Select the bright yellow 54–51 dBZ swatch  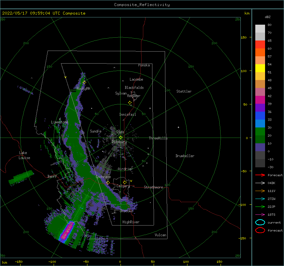click(x=260, y=68)
